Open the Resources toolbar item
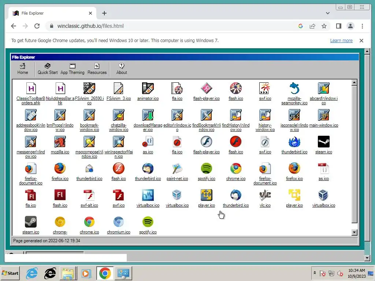375x281 pixels. (97, 69)
